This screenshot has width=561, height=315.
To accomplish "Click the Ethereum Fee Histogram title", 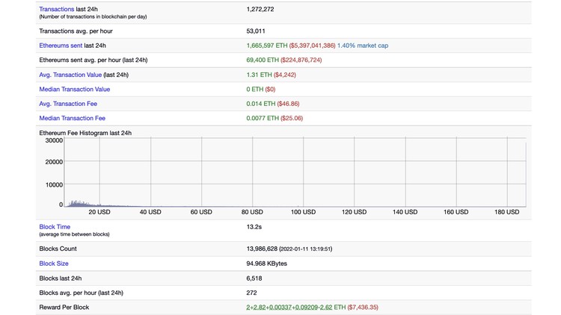I will click(x=85, y=133).
